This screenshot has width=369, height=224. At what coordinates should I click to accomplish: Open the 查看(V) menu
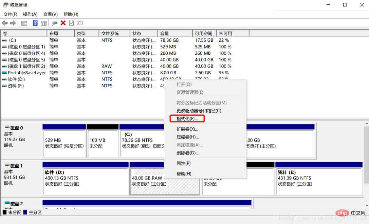[50, 14]
